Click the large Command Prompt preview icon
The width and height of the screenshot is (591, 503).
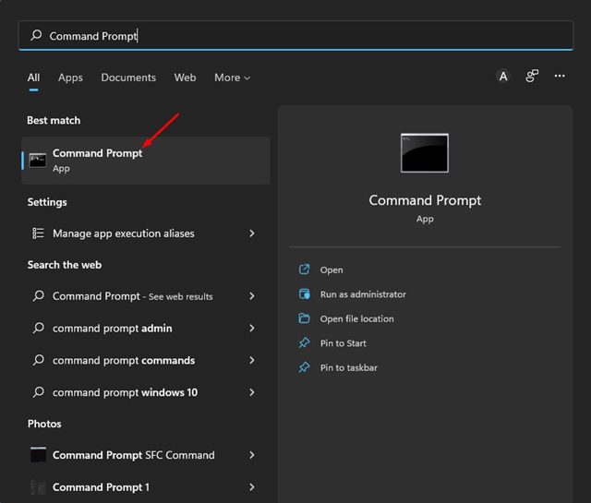[x=425, y=153]
